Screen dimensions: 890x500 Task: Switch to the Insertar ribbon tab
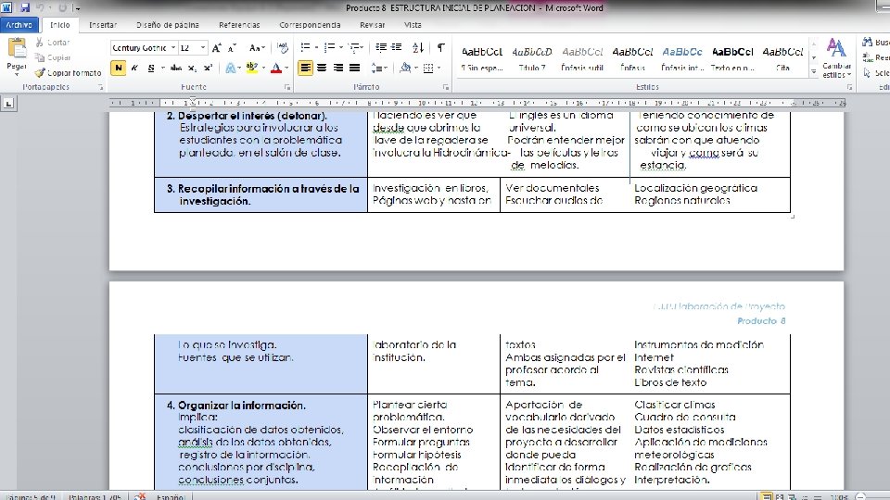coord(103,25)
